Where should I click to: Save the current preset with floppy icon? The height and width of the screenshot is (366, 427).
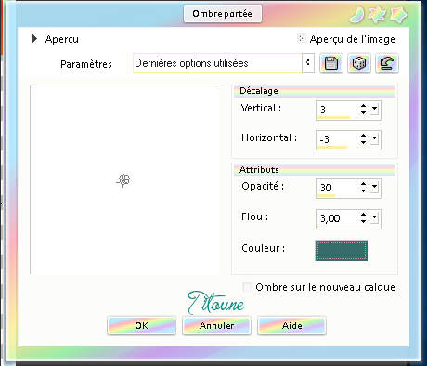tap(330, 63)
